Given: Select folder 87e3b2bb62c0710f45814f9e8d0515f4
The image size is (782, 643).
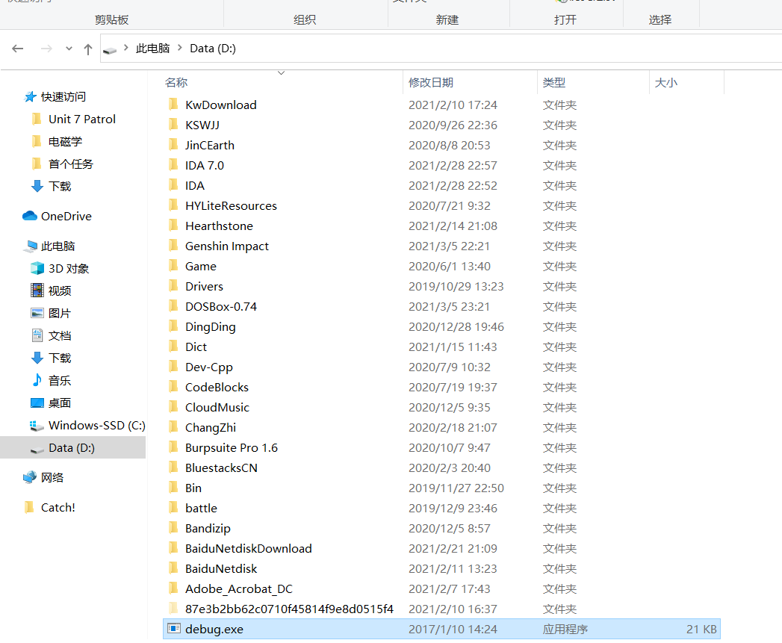Looking at the screenshot, I should coord(289,609).
